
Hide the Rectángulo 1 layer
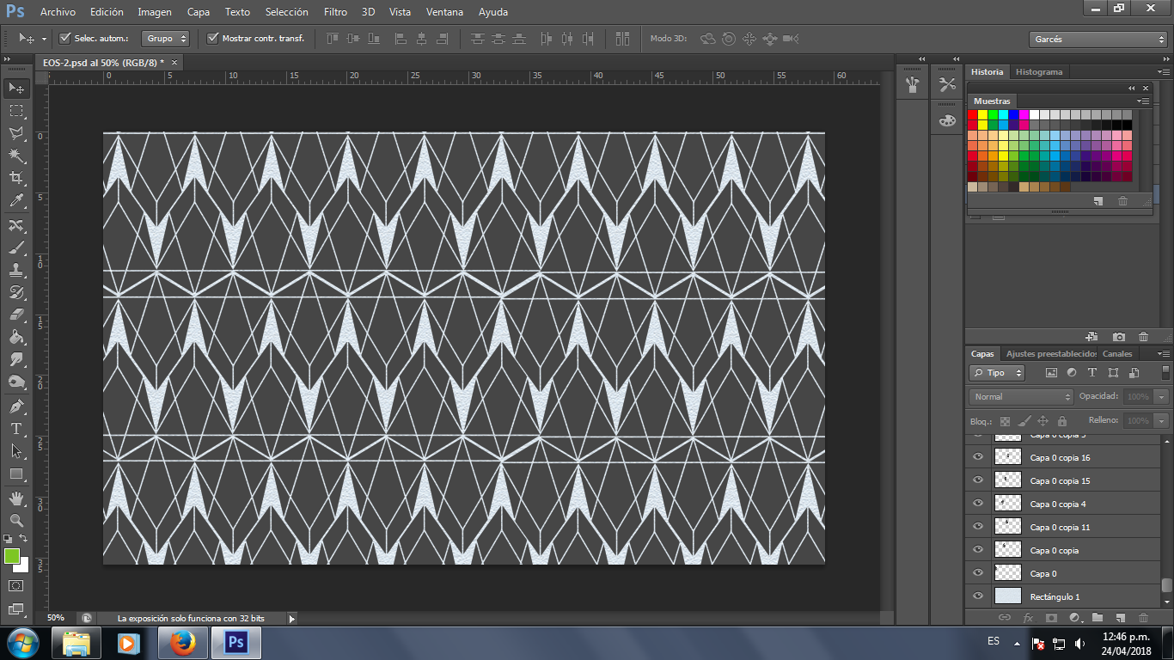[977, 596]
